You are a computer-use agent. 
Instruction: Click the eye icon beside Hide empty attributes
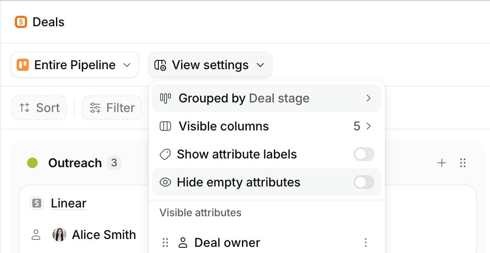[165, 182]
